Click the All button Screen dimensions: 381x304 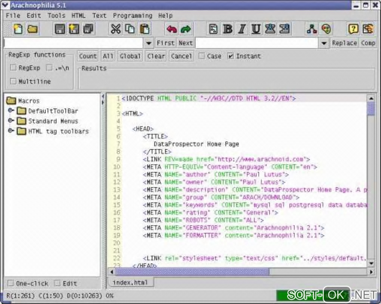point(108,56)
